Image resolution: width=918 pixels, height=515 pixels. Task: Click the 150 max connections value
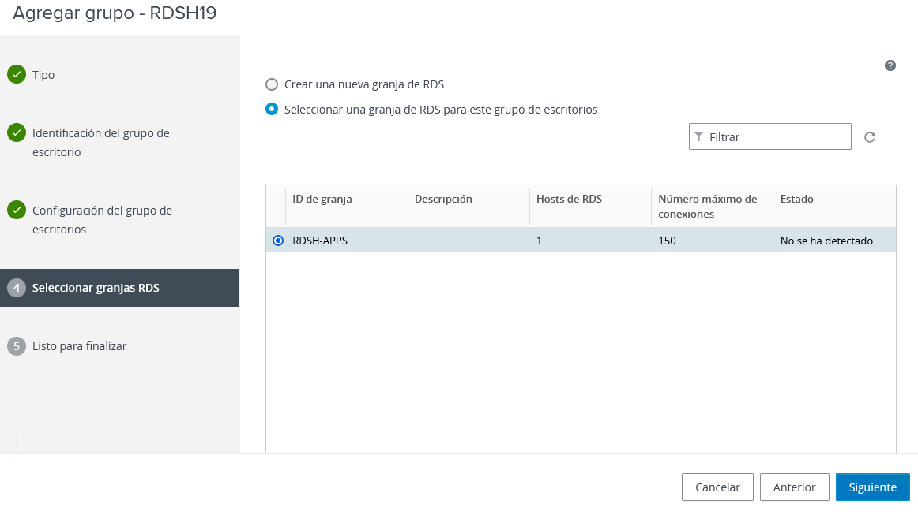(x=667, y=241)
